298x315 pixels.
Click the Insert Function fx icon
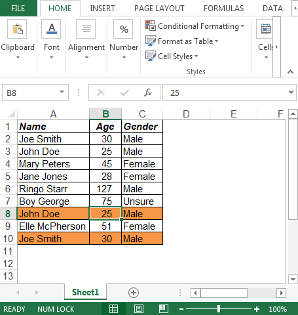click(x=148, y=93)
